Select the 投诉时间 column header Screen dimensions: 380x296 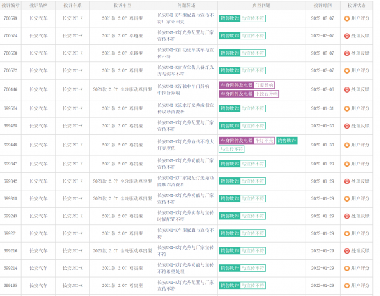(322, 5)
